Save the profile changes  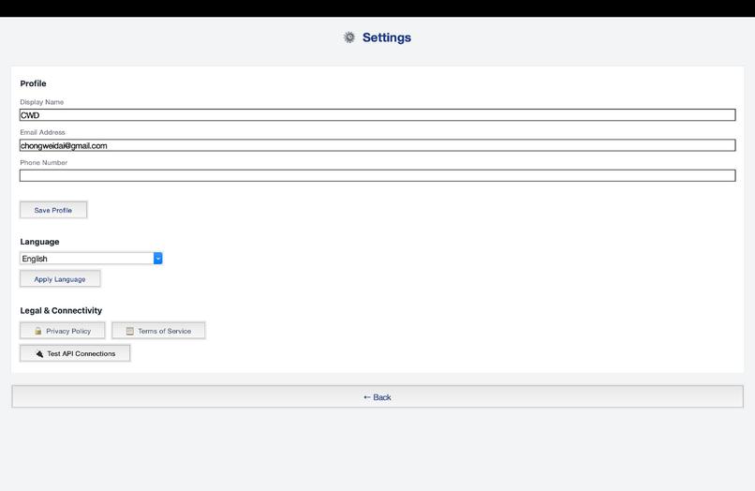53,210
